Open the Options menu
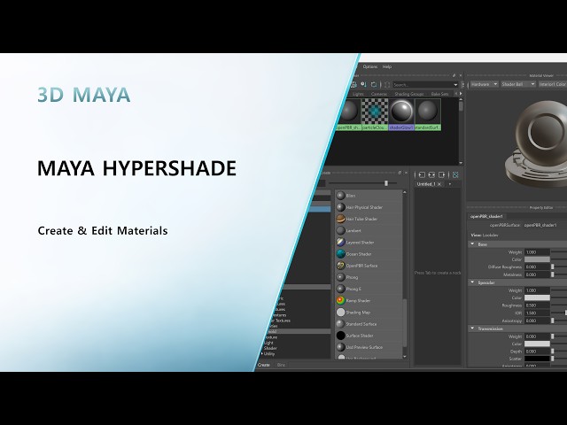Viewport: 567px width, 425px height. coord(370,66)
